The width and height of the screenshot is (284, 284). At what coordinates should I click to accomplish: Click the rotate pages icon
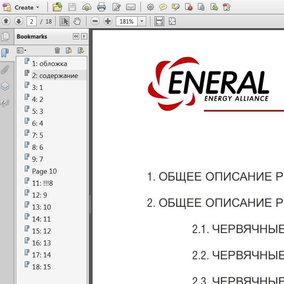click(x=201, y=7)
